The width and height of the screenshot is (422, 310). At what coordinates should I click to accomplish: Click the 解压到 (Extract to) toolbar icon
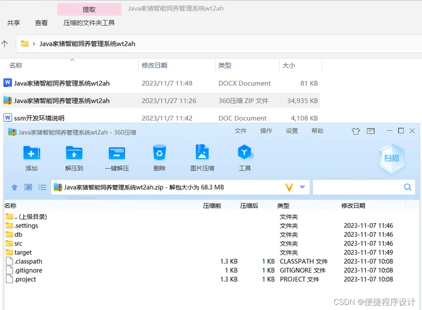click(74, 153)
